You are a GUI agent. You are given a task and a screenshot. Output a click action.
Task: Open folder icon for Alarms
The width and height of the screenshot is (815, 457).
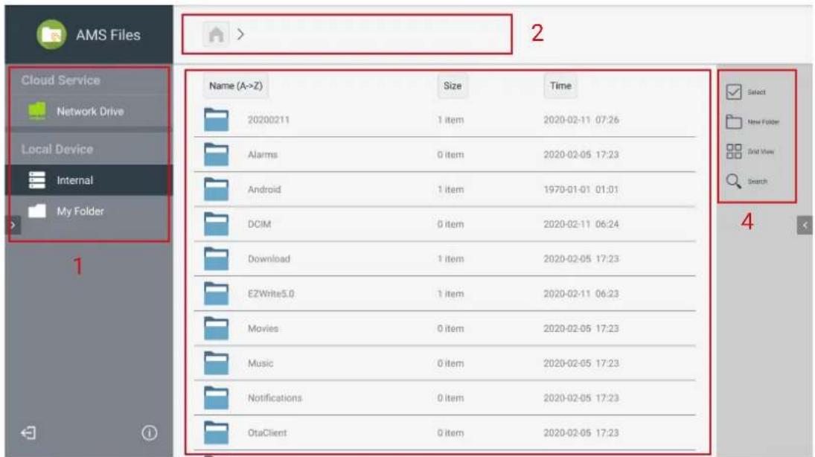(x=217, y=154)
